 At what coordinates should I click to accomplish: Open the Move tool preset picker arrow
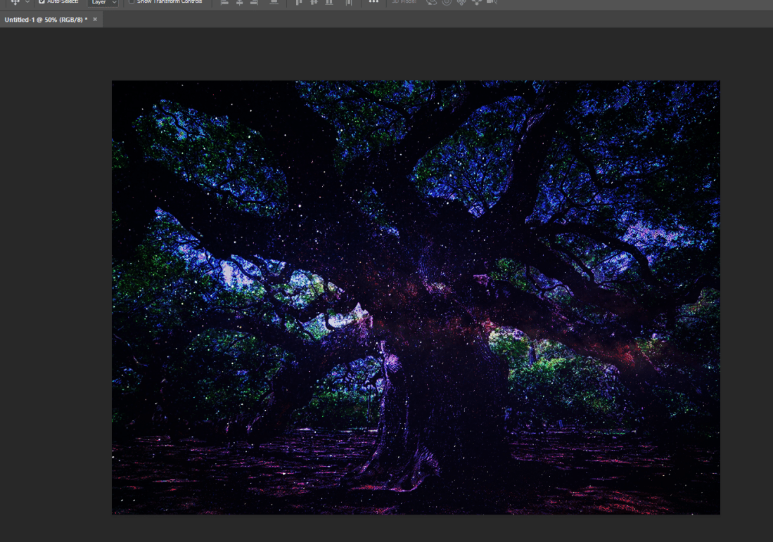click(27, 2)
